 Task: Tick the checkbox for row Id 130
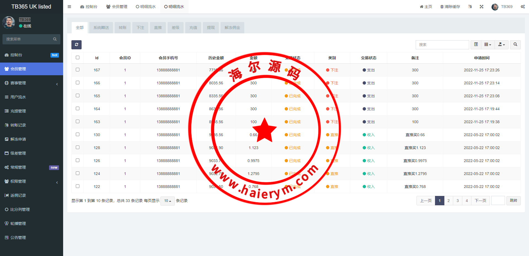(x=77, y=134)
